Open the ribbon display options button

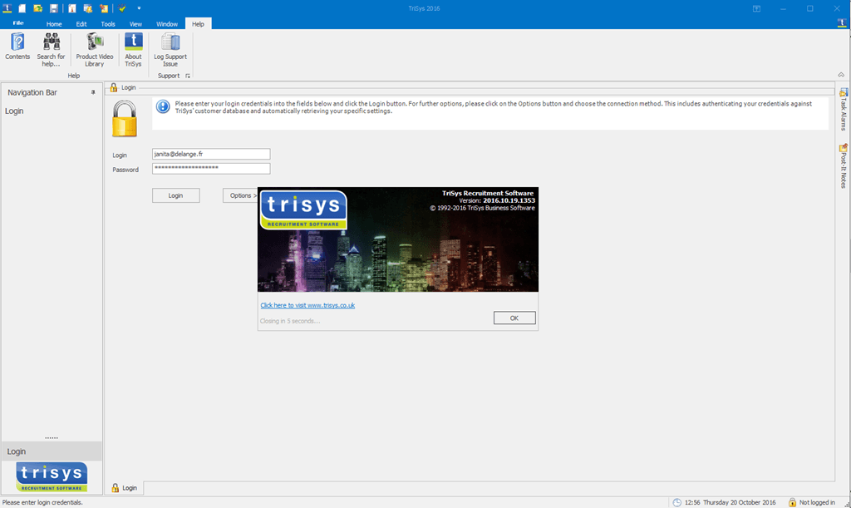point(756,8)
